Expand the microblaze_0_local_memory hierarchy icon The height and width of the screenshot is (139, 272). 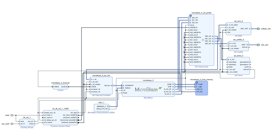(x=197, y=82)
